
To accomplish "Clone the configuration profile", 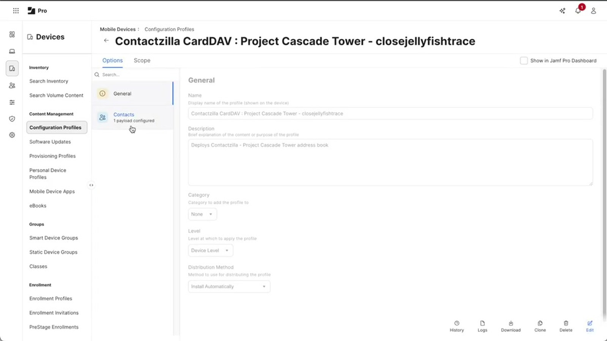I will pos(540,326).
